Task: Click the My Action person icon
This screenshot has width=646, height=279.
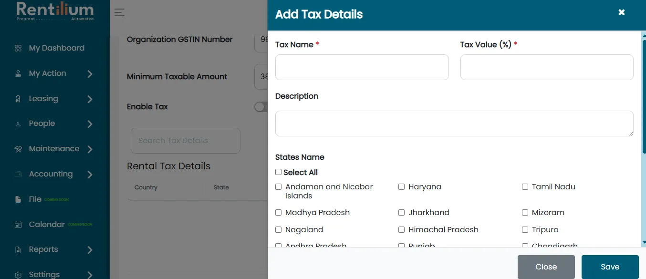Action: (18, 73)
